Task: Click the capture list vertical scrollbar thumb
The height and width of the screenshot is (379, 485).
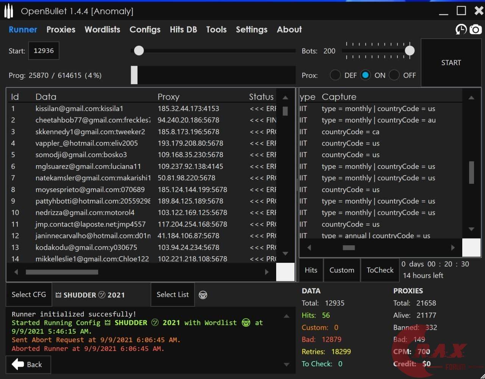Action: 471,172
